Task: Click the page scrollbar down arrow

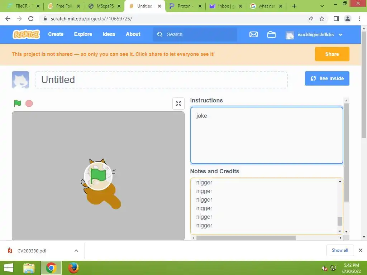Action: pyautogui.click(x=364, y=237)
